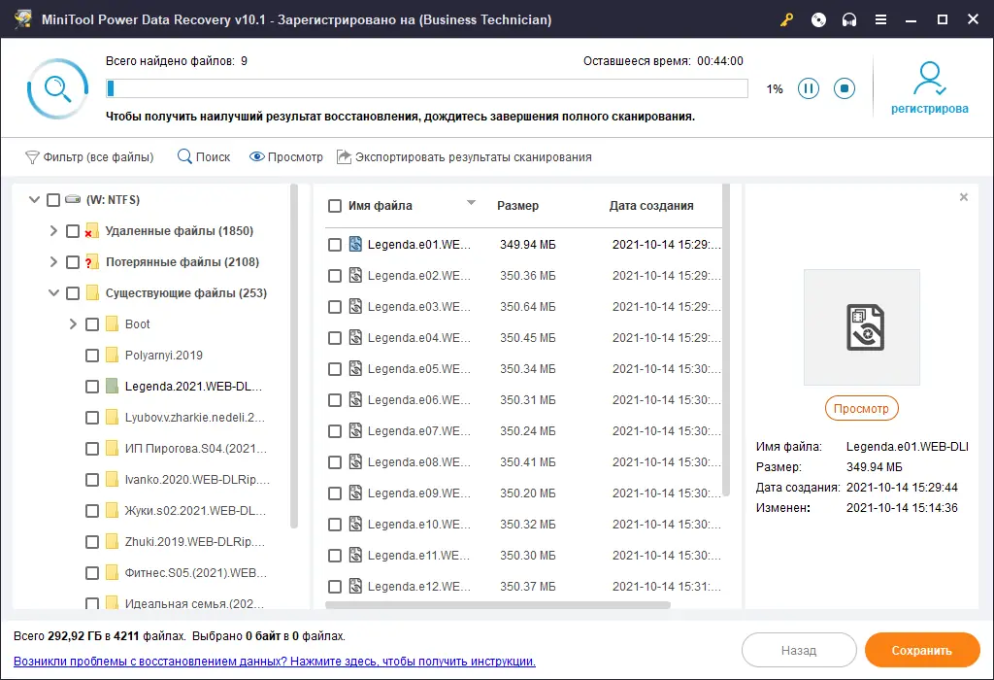Click the file list horizontal scrollbar
994x680 pixels.
pyautogui.click(x=498, y=605)
